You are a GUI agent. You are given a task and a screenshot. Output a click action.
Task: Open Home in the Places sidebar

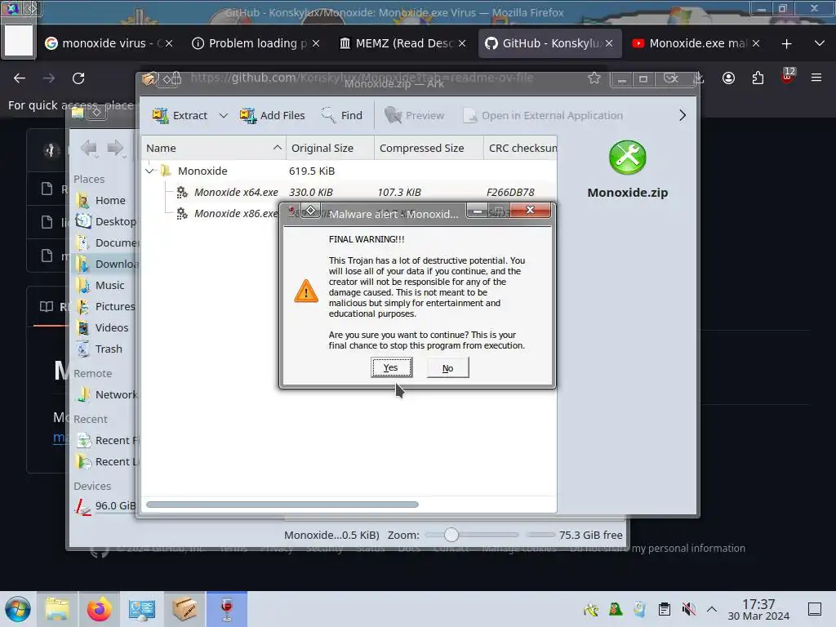point(103,201)
